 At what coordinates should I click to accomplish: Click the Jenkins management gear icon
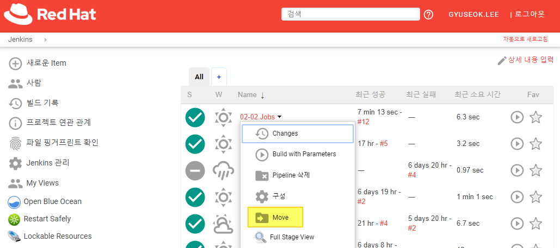click(16, 163)
